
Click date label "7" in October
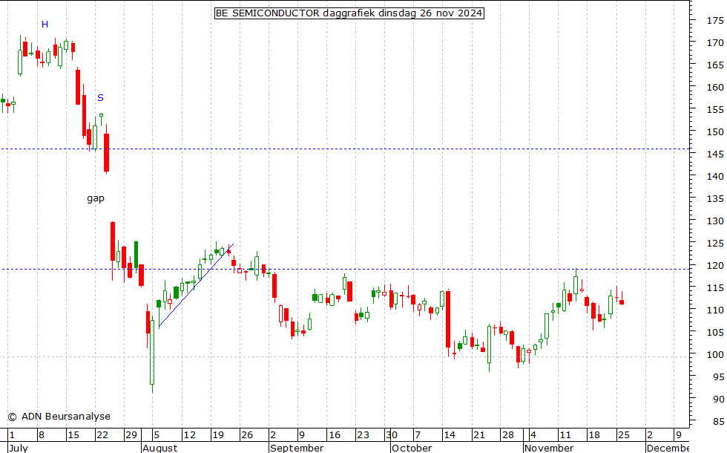(418, 435)
